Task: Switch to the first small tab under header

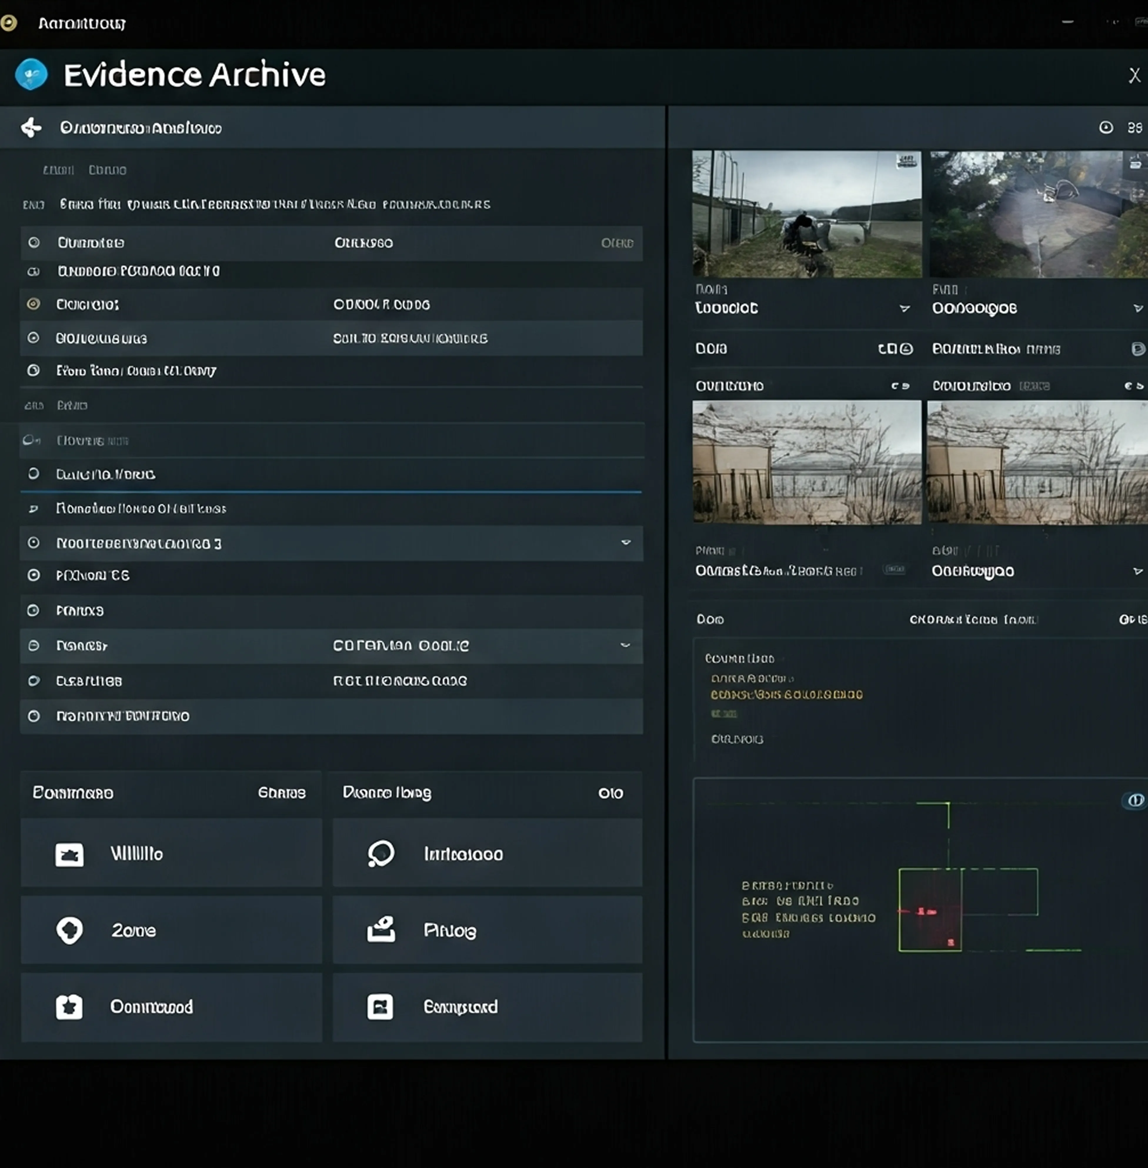Action: coord(58,170)
